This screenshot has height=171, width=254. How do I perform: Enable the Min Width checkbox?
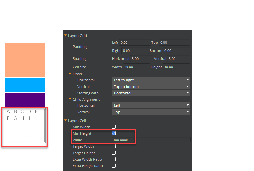point(114,127)
